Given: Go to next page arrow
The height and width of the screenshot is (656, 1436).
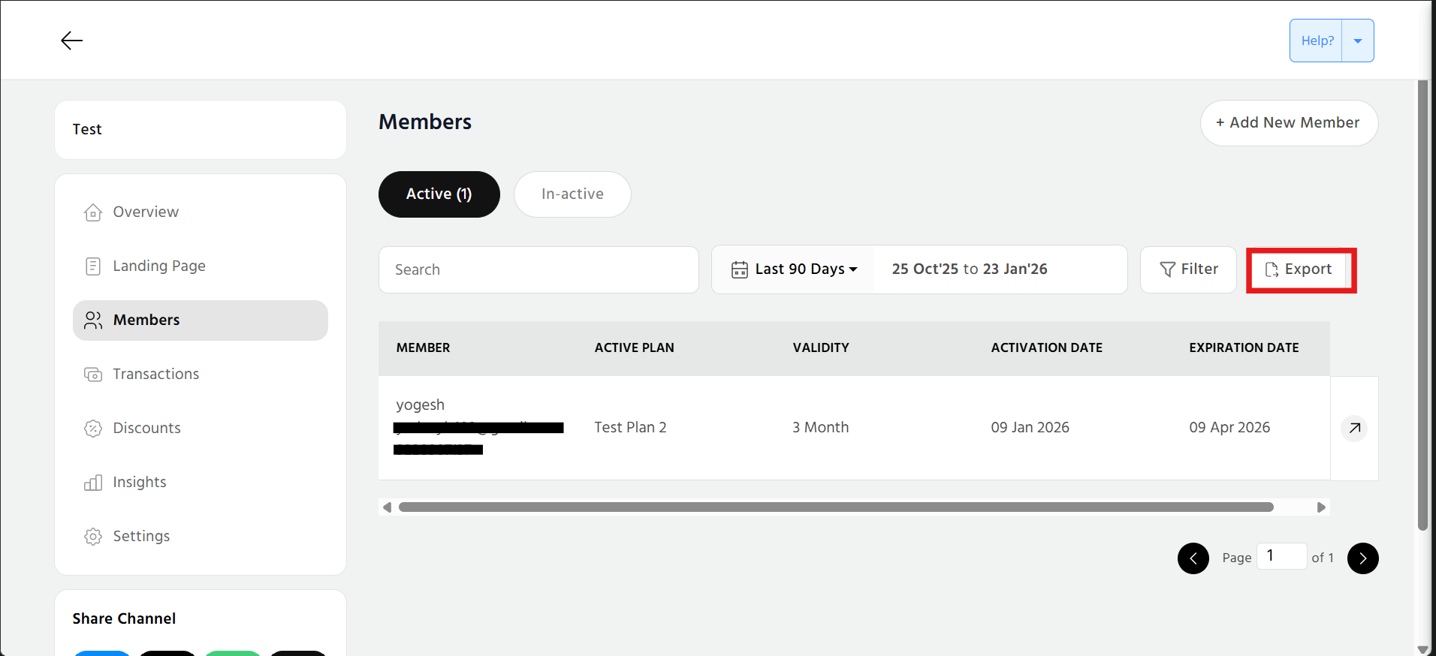Looking at the screenshot, I should point(1362,558).
